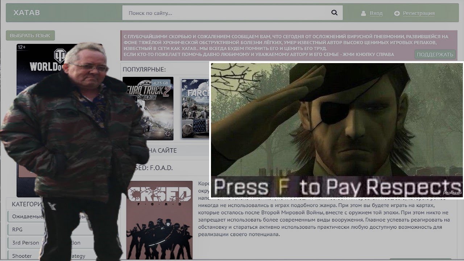464x261 pixels.
Task: Click the search magnifier icon
Action: tap(334, 13)
